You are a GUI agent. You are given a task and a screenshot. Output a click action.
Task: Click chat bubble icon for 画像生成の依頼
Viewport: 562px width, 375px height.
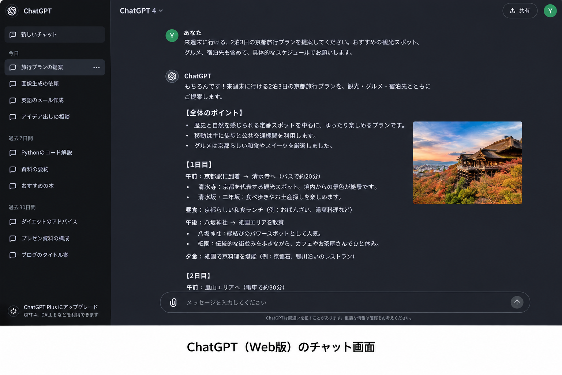click(13, 84)
